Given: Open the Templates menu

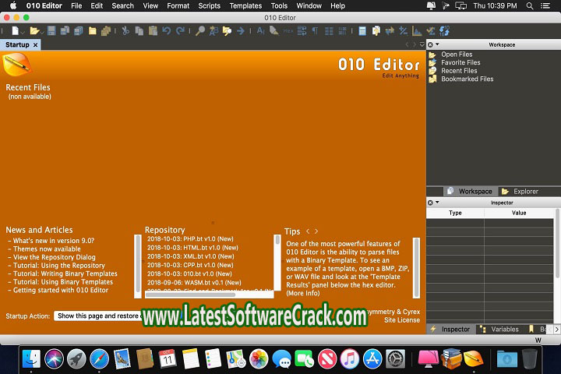Looking at the screenshot, I should coord(245,5).
